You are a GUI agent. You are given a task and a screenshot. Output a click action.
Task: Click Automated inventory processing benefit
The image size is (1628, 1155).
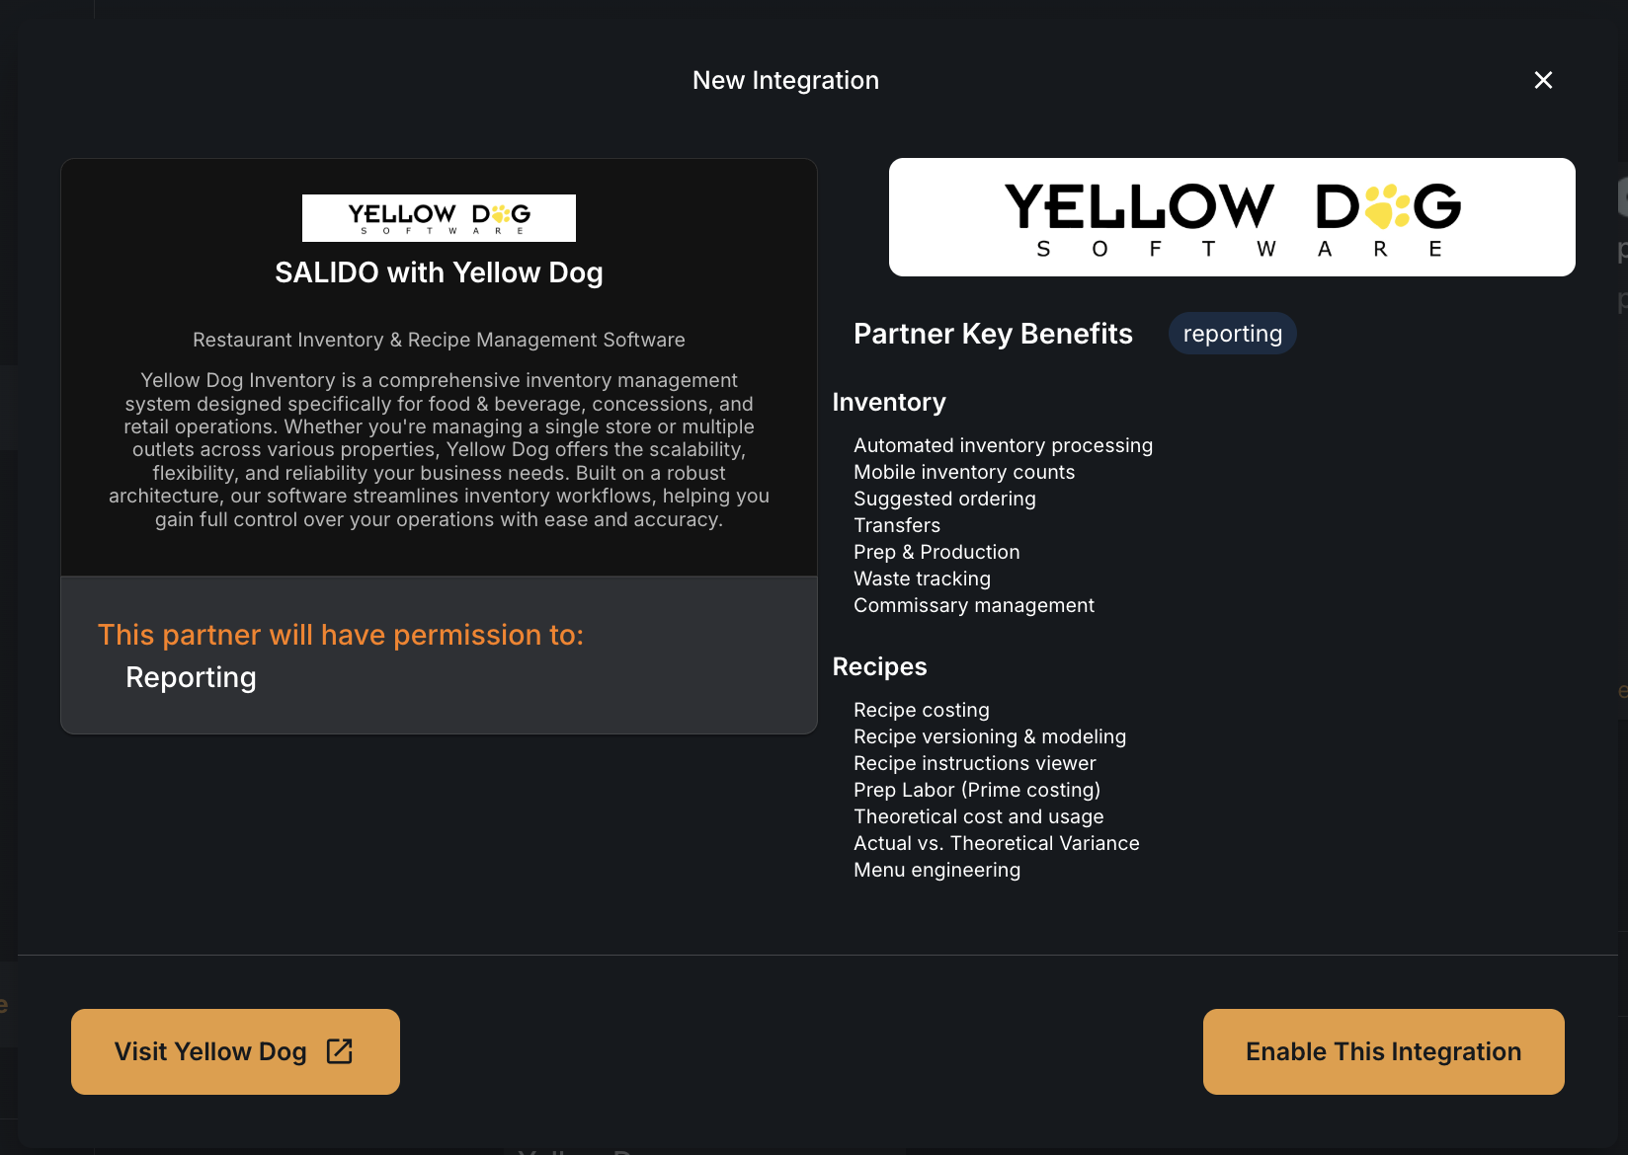pyautogui.click(x=1003, y=445)
